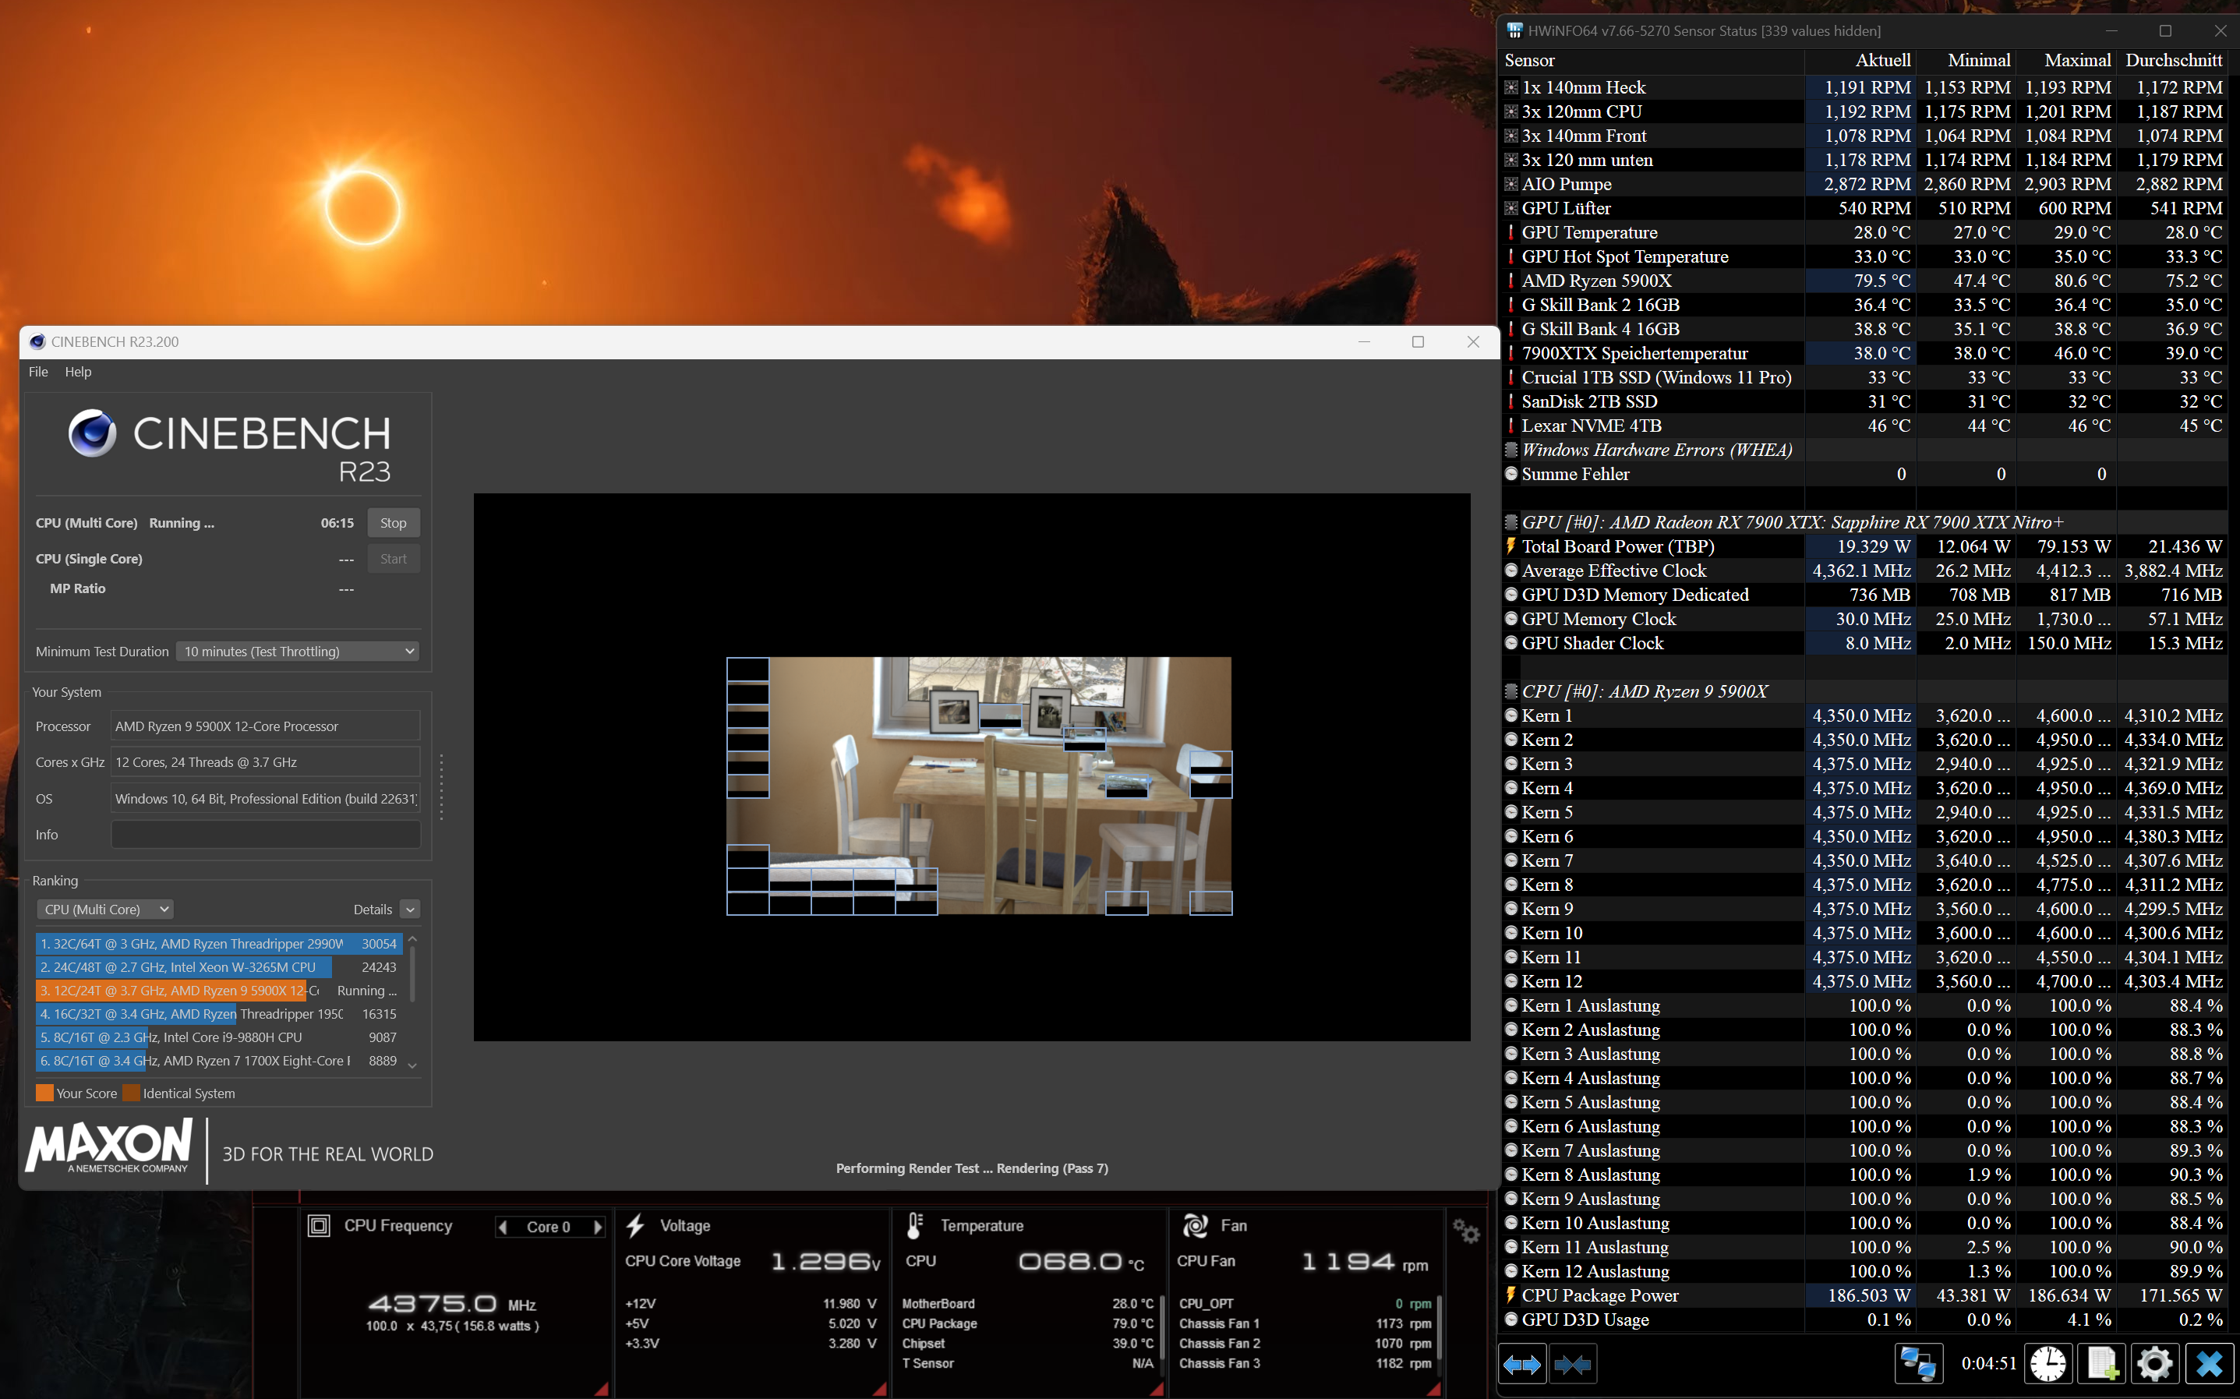Open Minimum Test Duration dropdown

[298, 652]
